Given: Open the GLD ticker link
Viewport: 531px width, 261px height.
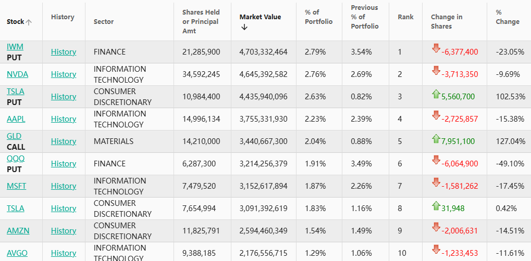Looking at the screenshot, I should click(x=14, y=136).
